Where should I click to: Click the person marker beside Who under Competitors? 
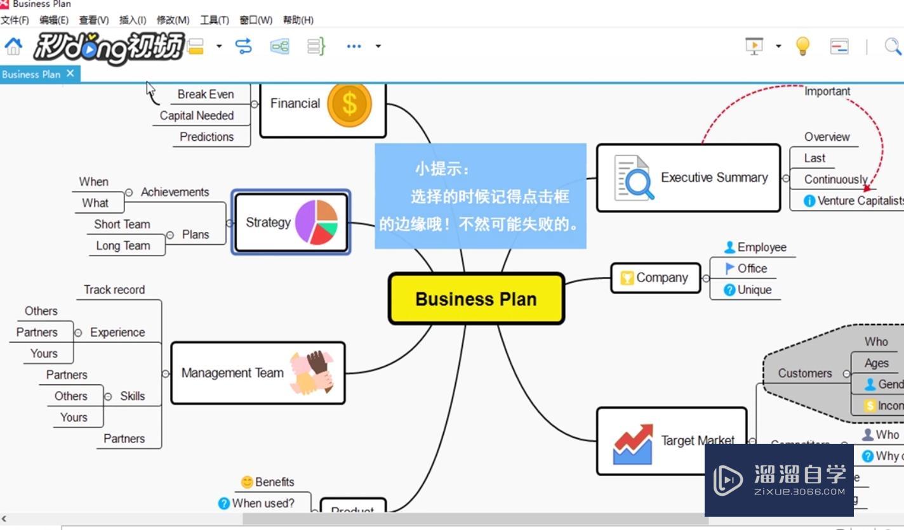(x=868, y=435)
